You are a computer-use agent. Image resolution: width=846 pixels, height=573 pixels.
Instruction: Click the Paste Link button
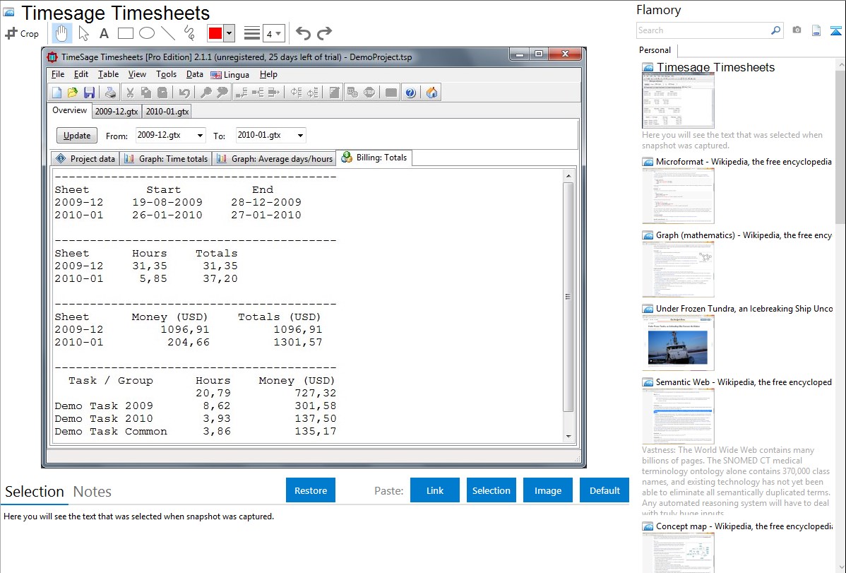tap(435, 490)
